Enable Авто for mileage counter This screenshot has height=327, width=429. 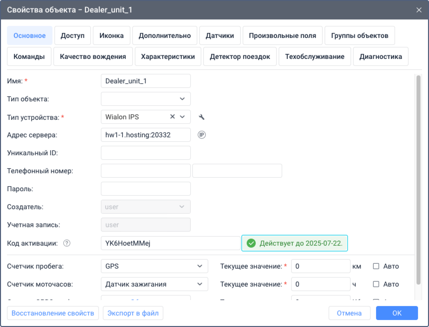(x=376, y=266)
